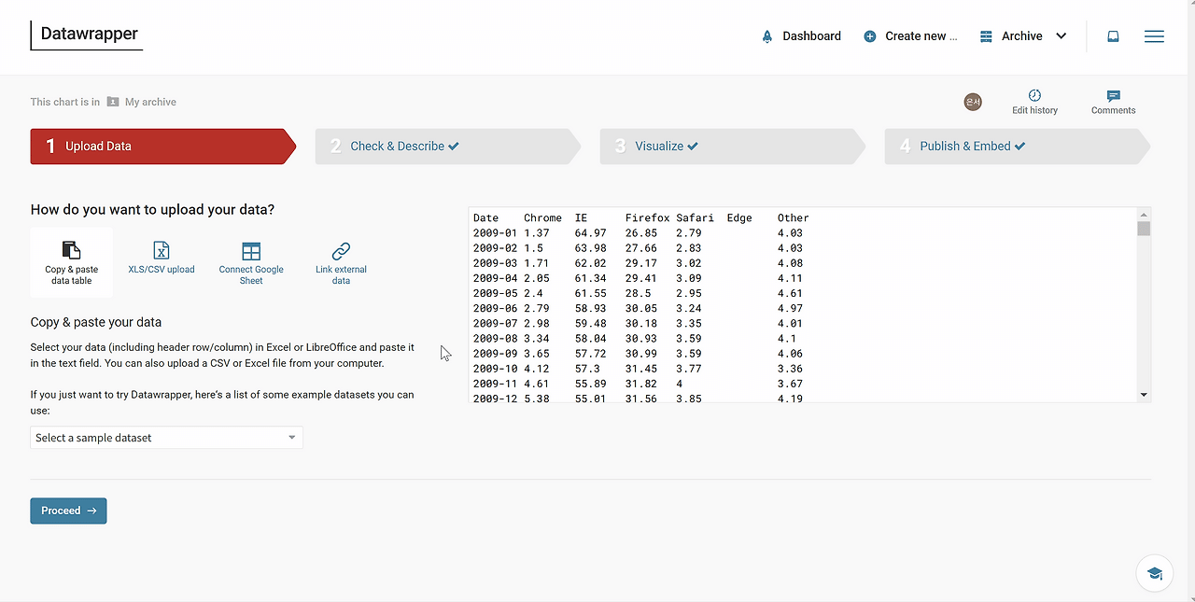Open Edit history

click(x=1034, y=102)
